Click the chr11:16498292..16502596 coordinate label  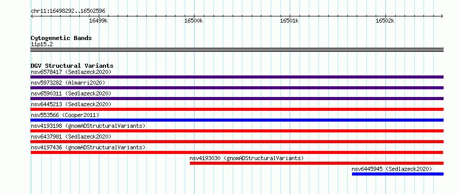click(x=68, y=11)
